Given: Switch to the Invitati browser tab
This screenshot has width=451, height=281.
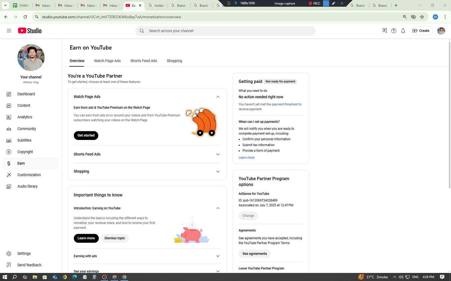Looking at the screenshot, I should click(x=157, y=5).
